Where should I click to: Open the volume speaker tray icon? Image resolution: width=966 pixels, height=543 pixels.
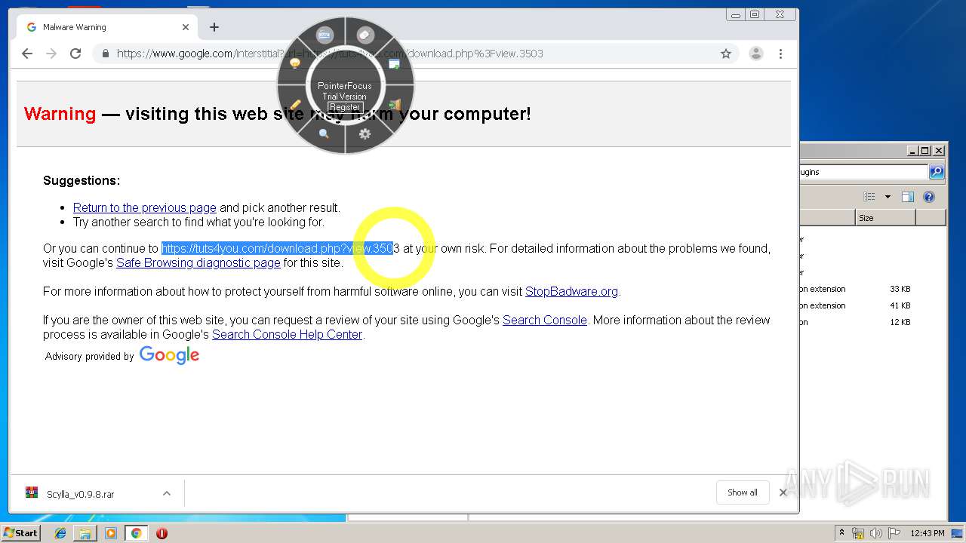point(876,533)
